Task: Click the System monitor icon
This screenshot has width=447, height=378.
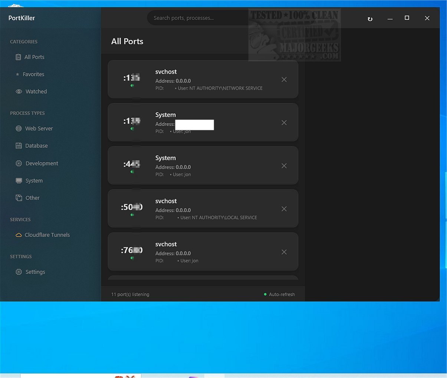Action: pos(19,181)
